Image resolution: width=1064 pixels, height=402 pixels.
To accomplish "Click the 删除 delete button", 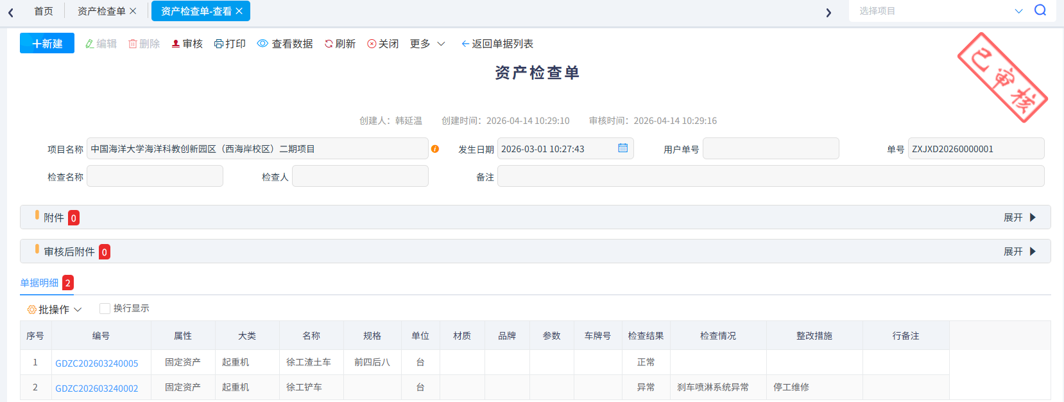I will [144, 44].
